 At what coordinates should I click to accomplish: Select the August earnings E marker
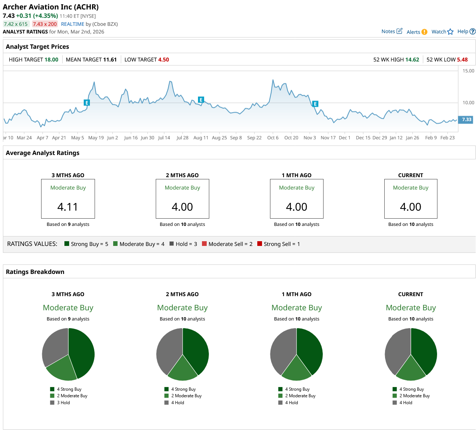(x=201, y=100)
